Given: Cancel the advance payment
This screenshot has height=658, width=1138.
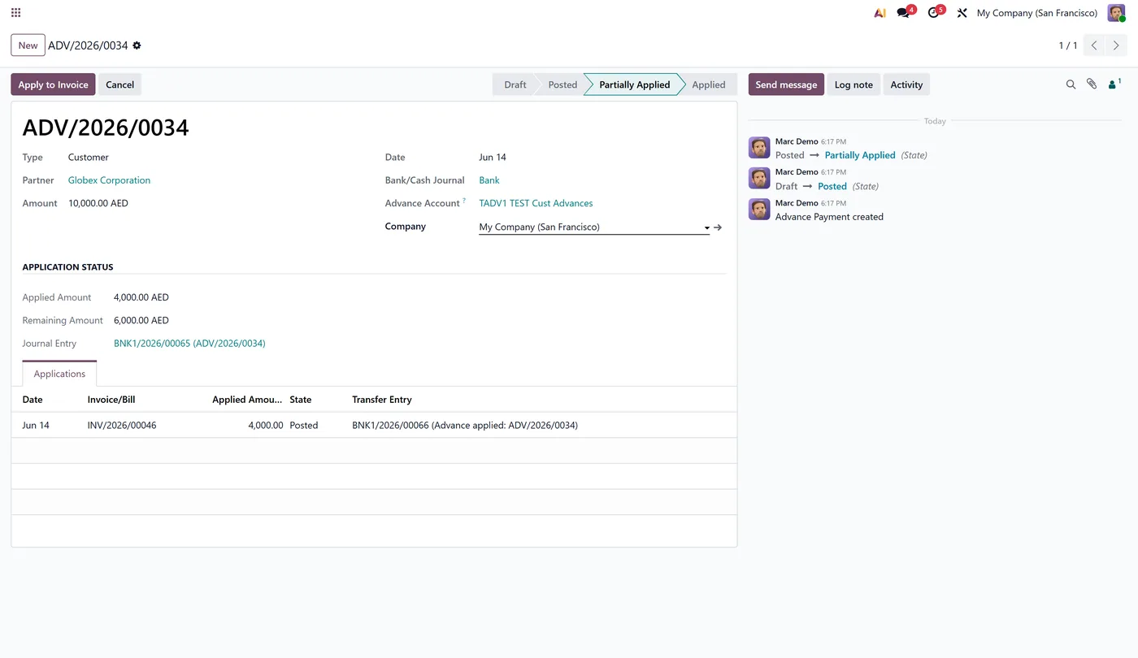Looking at the screenshot, I should [x=119, y=84].
